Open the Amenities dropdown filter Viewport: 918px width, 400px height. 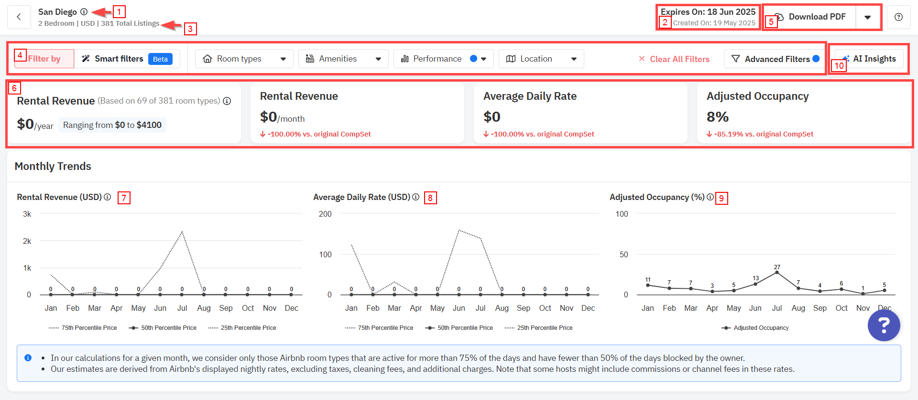[343, 59]
